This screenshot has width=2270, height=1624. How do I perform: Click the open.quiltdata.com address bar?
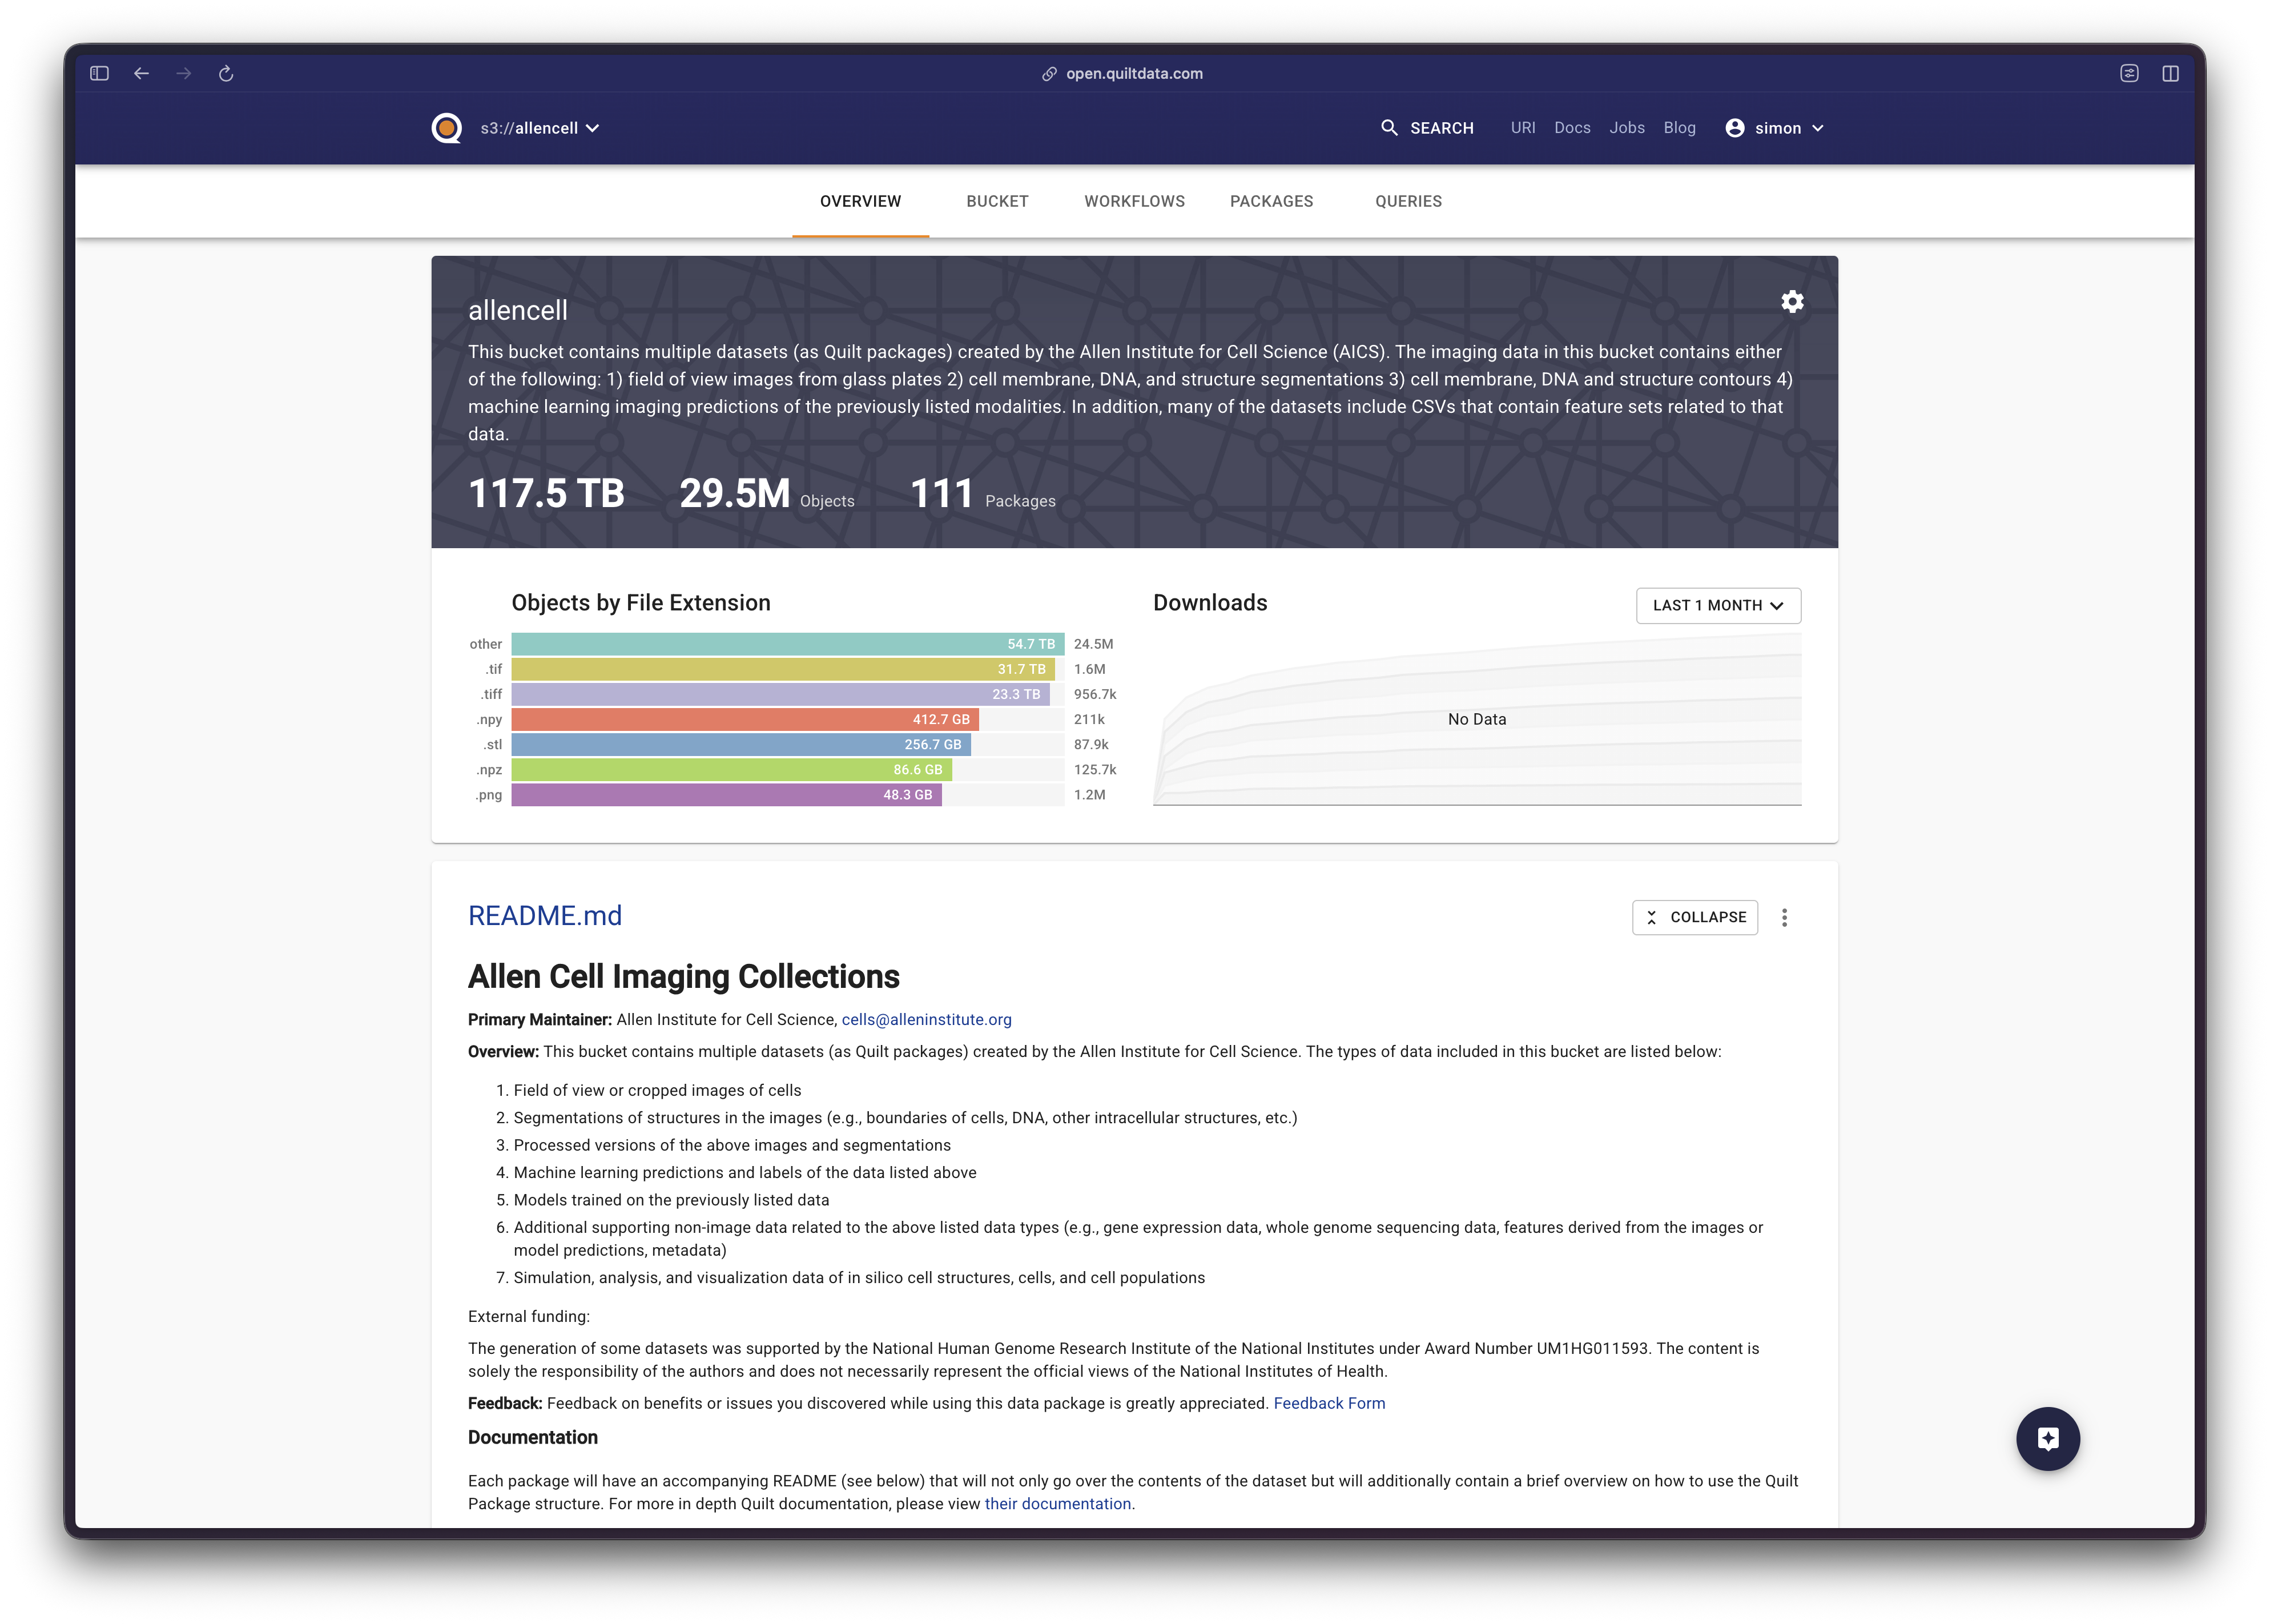1133,74
